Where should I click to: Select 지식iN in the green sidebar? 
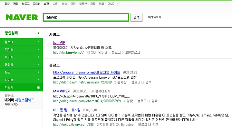coord(22,49)
